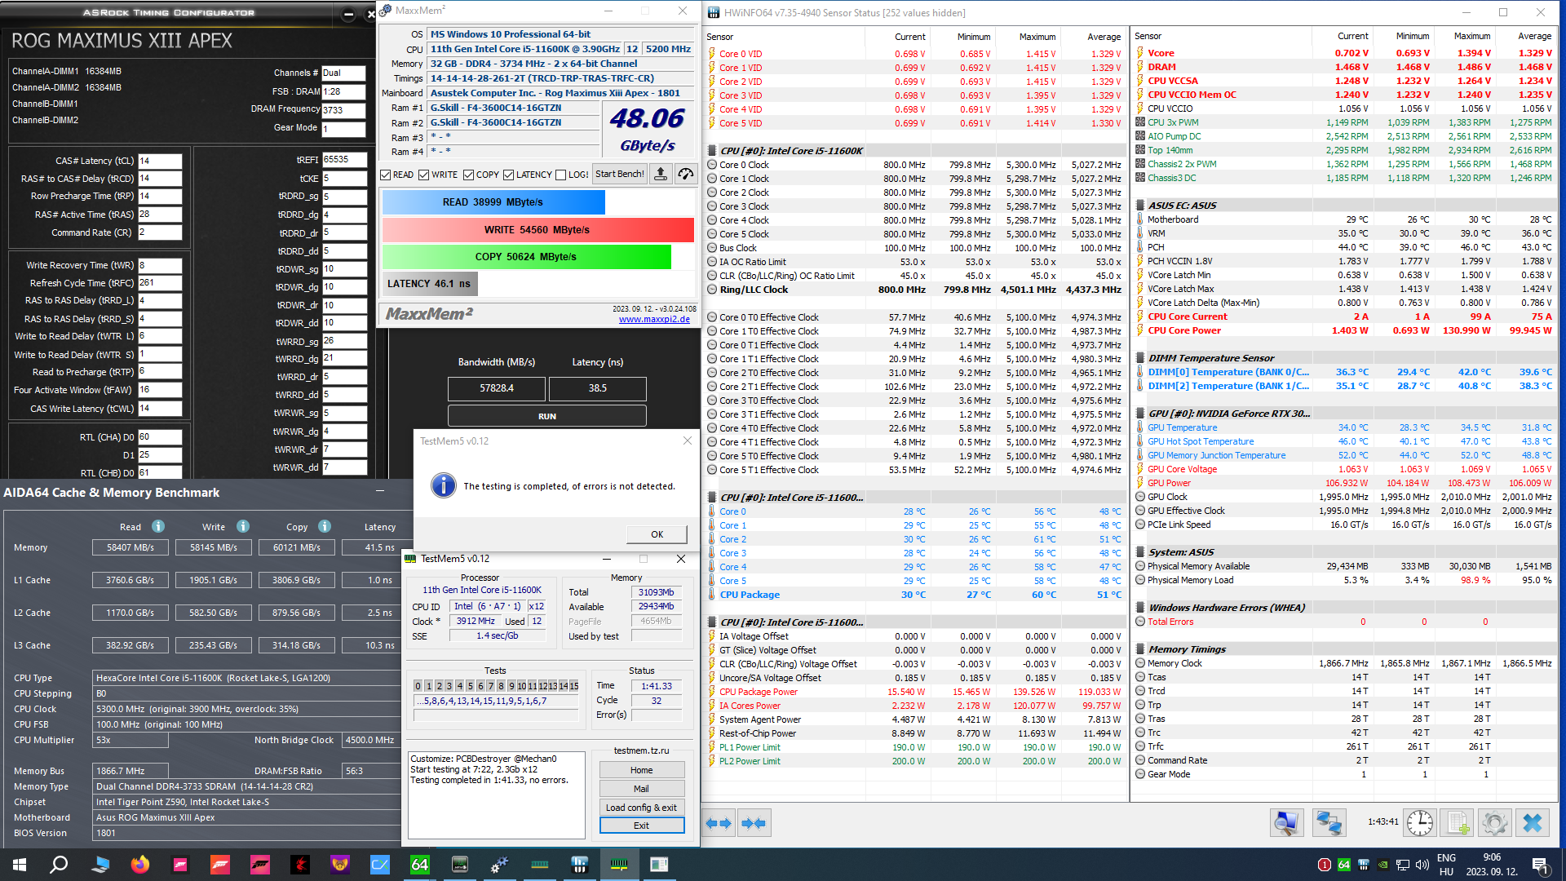Screen dimensions: 1566x881
Task: Click Refresh Cycle Time (tRFC) field
Action: pos(160,283)
